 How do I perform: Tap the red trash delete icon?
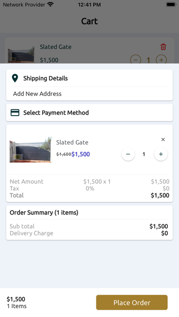coord(163,47)
